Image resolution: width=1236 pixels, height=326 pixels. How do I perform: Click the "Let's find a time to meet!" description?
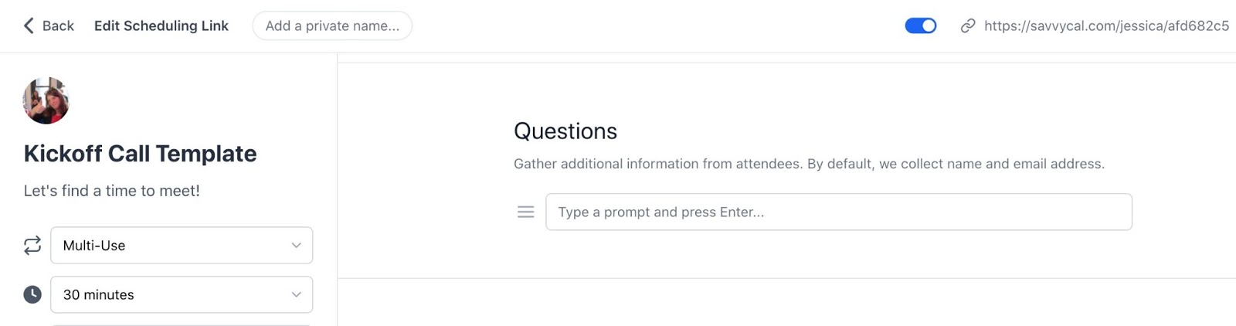click(111, 191)
